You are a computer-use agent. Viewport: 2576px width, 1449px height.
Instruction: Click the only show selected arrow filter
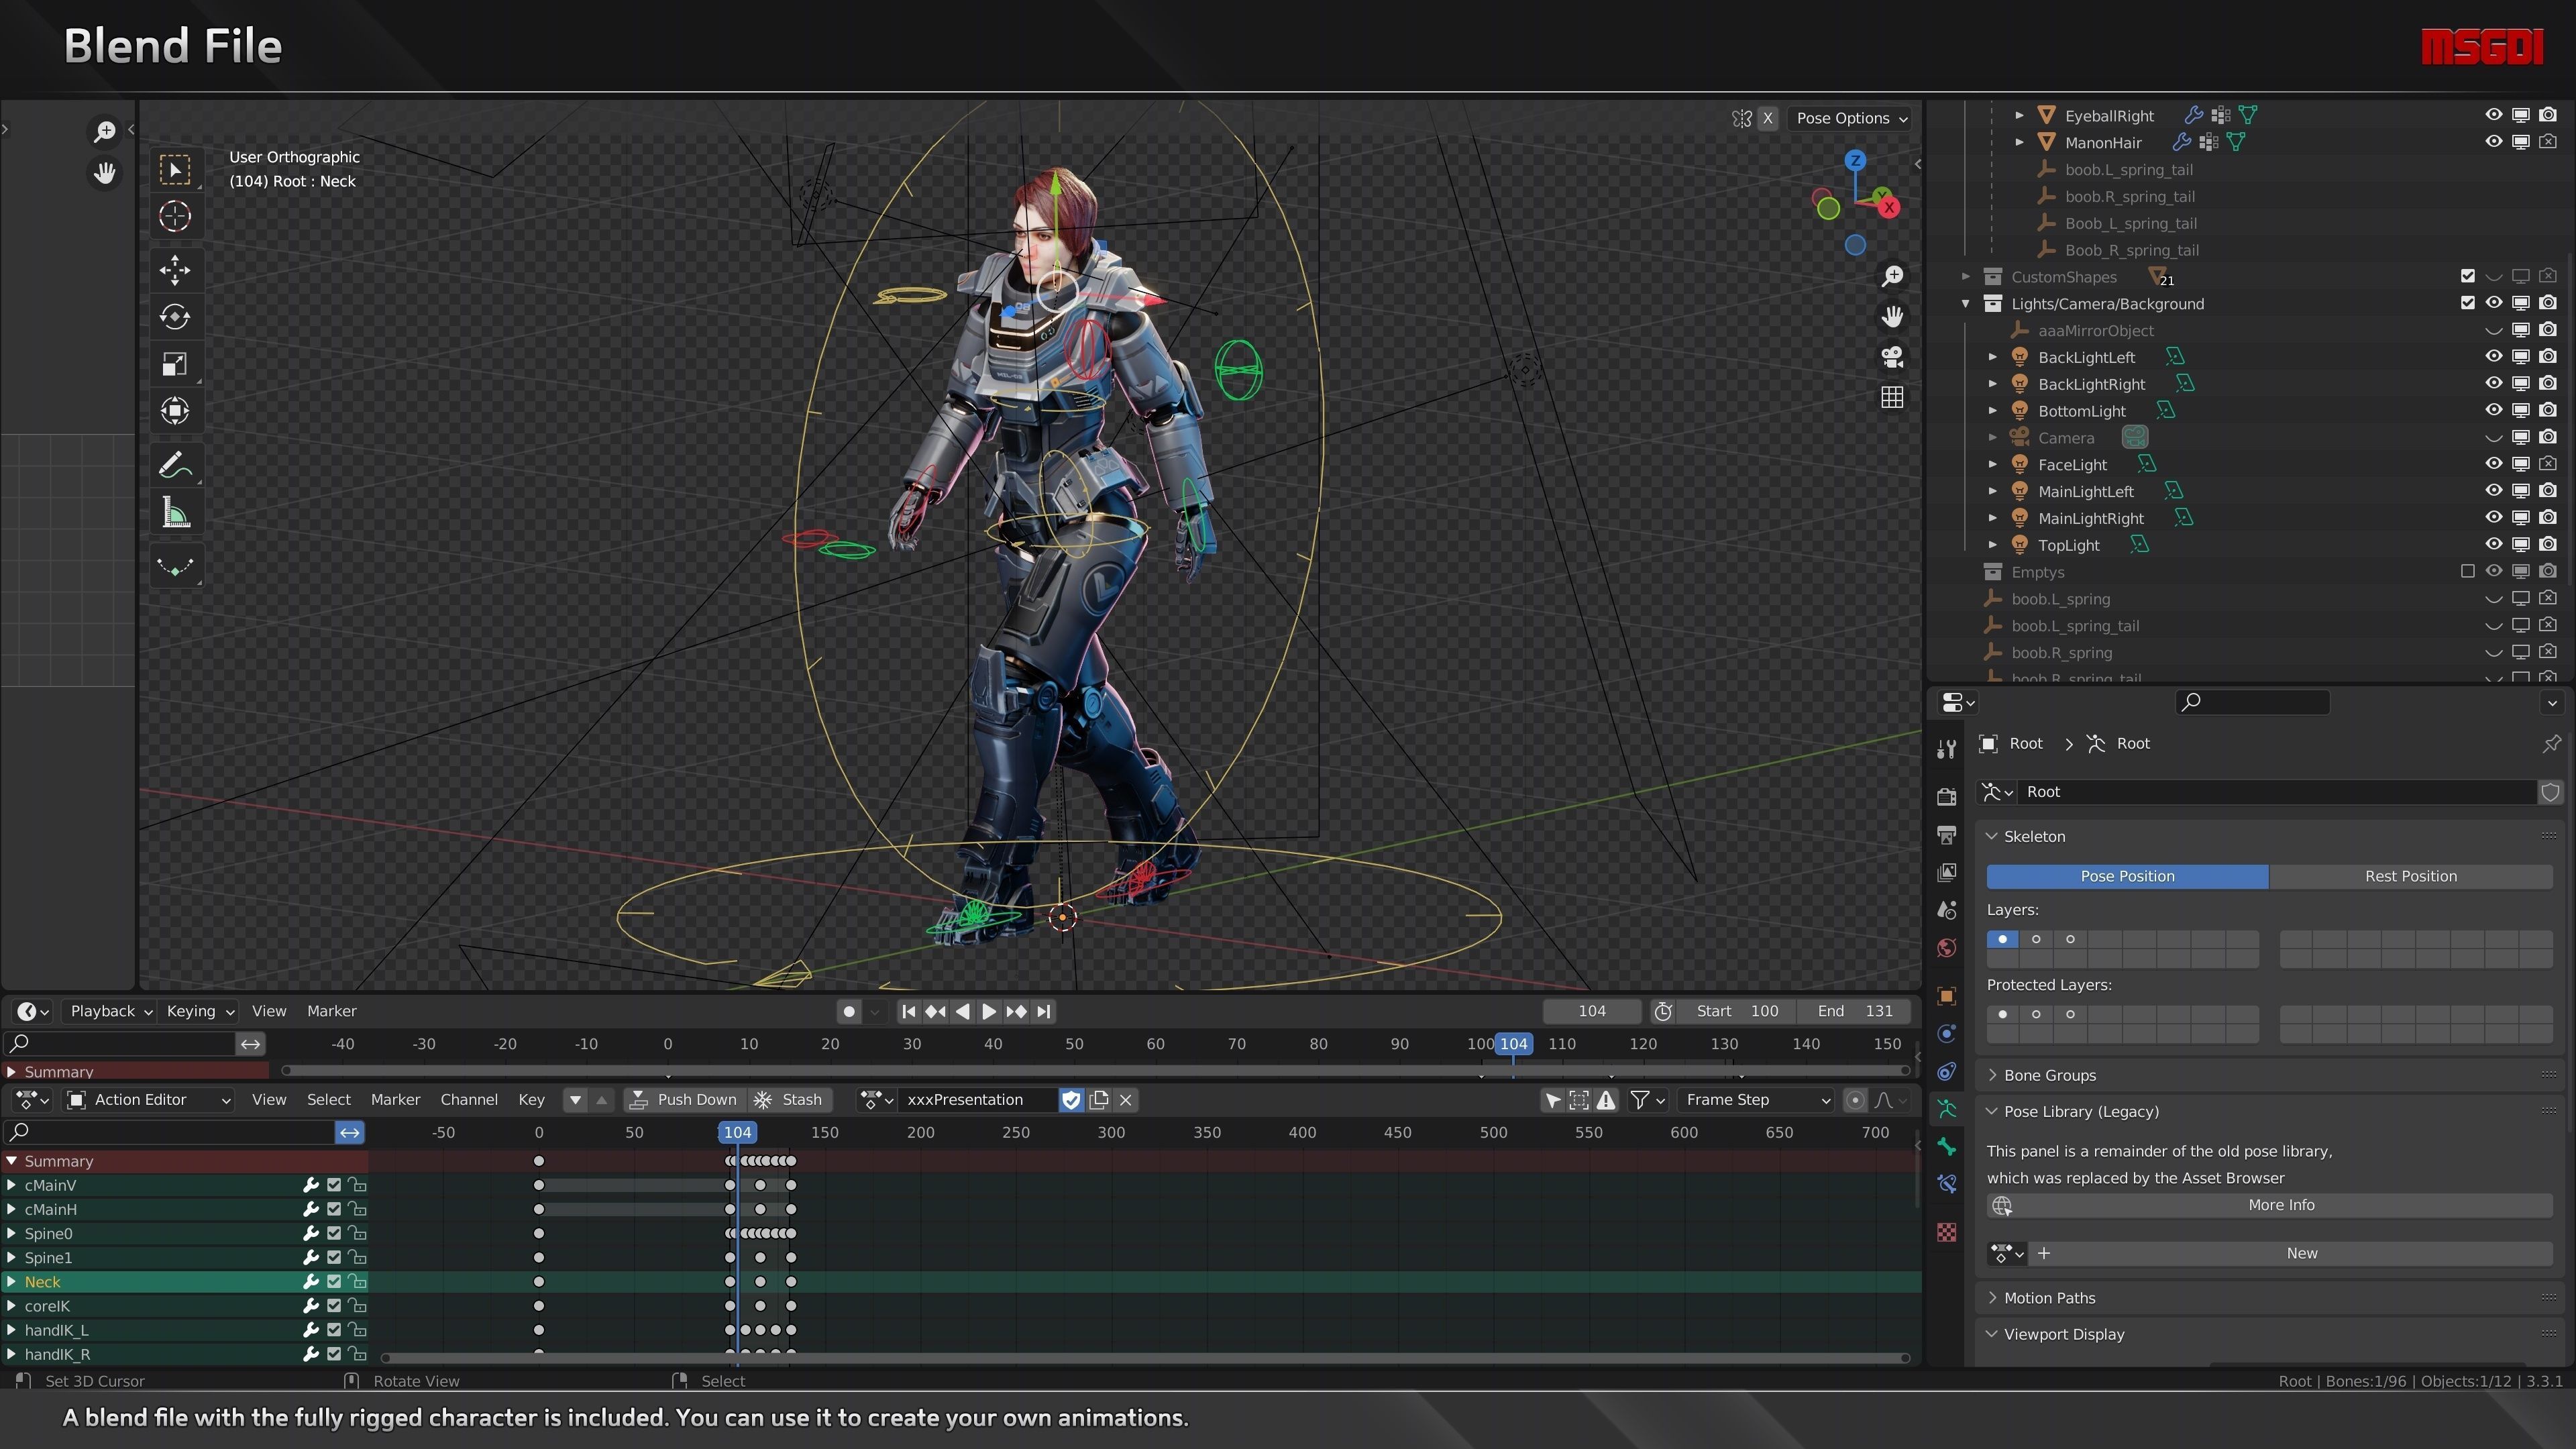(x=1552, y=1100)
